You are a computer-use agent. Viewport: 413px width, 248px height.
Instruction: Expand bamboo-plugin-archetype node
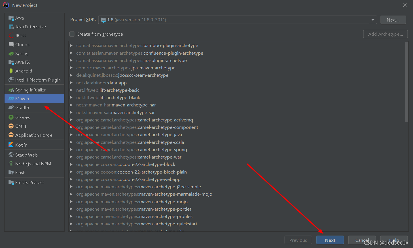(x=71, y=45)
